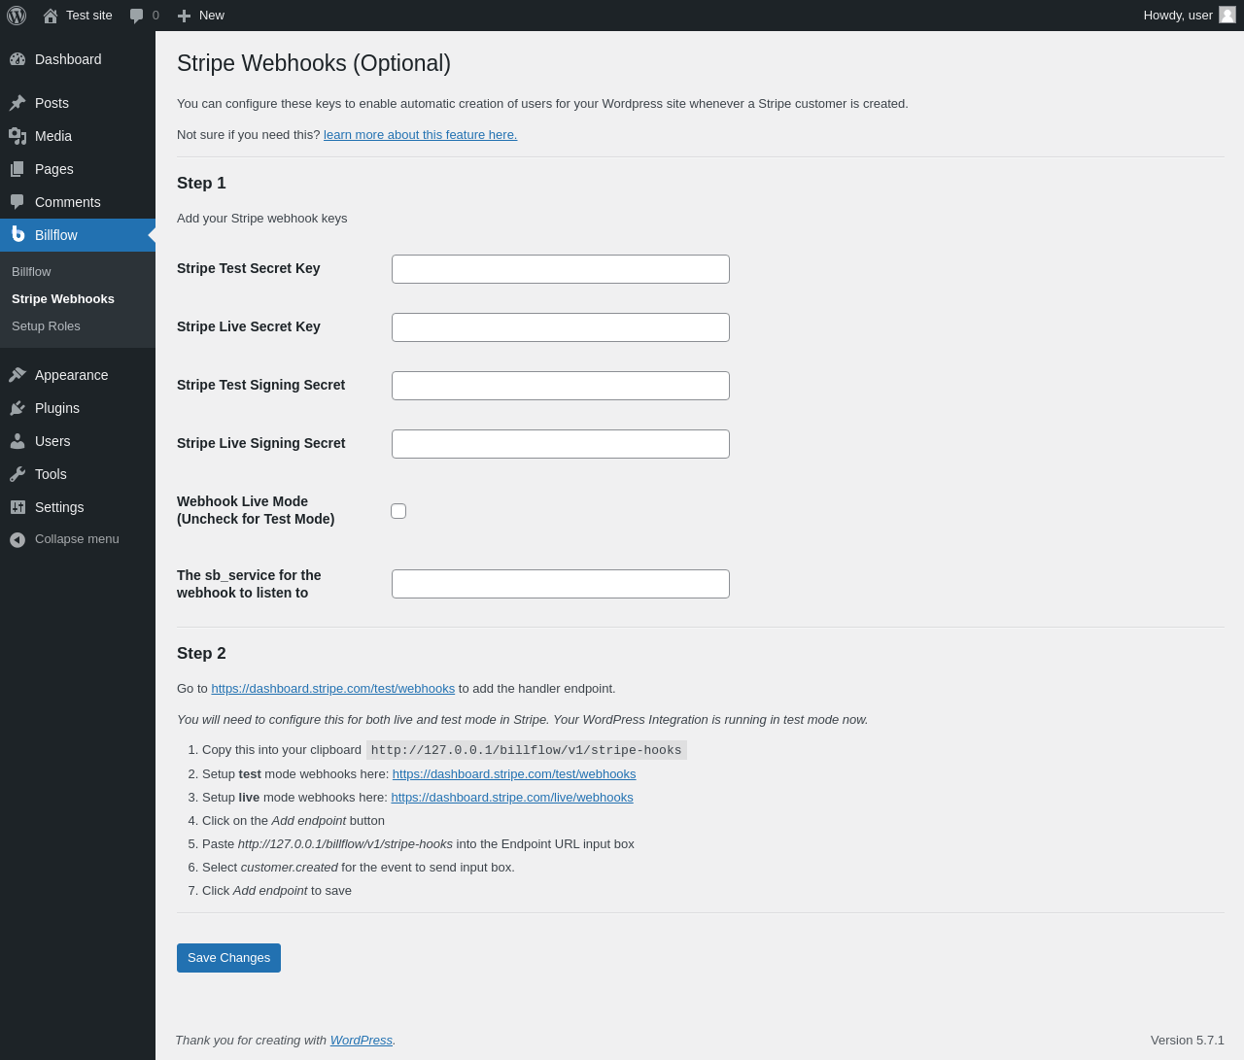Image resolution: width=1244 pixels, height=1060 pixels.
Task: Open the user avatar in top bar
Action: click(x=1227, y=15)
